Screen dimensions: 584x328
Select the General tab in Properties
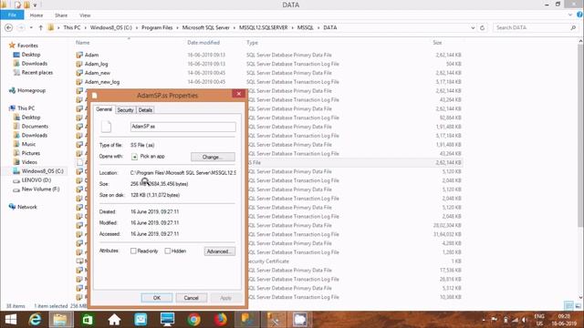click(103, 109)
